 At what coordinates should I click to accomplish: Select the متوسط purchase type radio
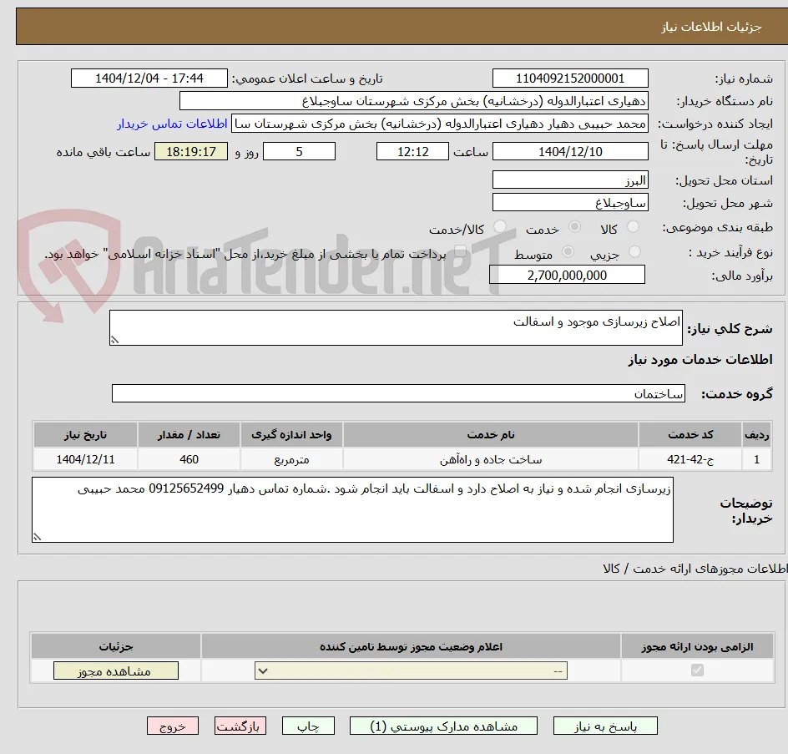coord(568,252)
